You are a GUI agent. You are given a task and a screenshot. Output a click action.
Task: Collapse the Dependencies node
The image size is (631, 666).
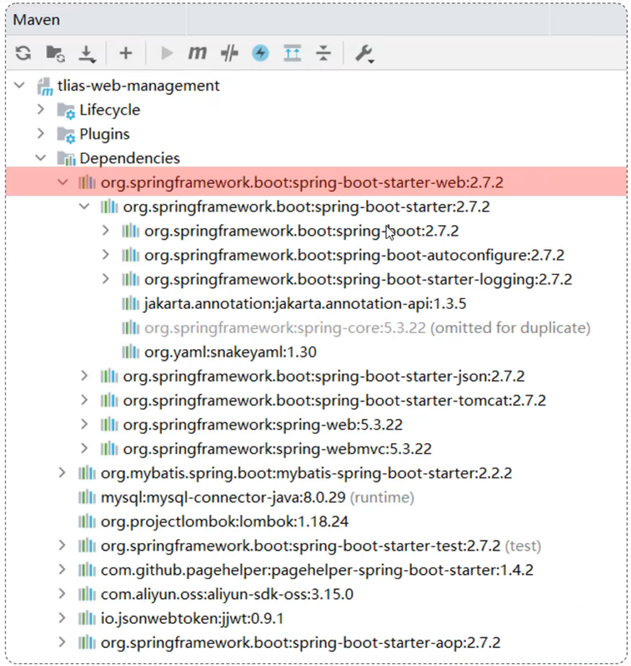(x=41, y=158)
